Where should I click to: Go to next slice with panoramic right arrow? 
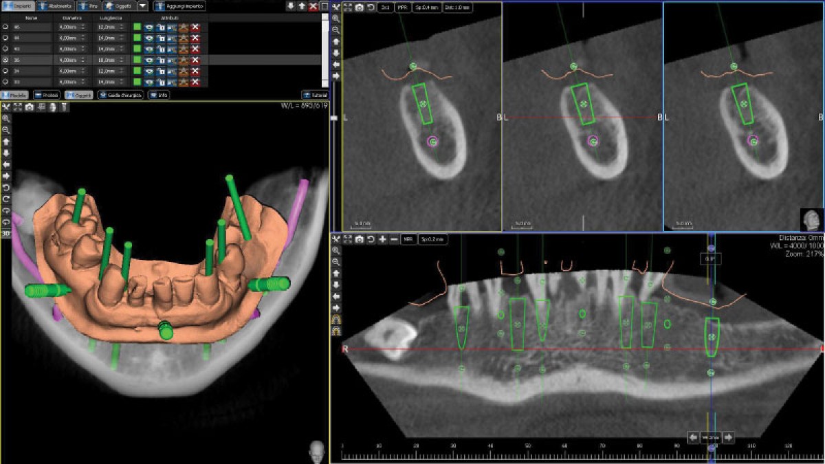(728, 437)
